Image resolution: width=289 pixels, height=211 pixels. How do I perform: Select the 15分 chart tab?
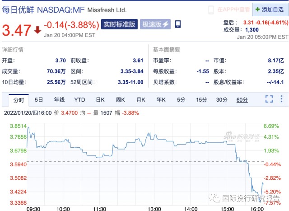201,100
